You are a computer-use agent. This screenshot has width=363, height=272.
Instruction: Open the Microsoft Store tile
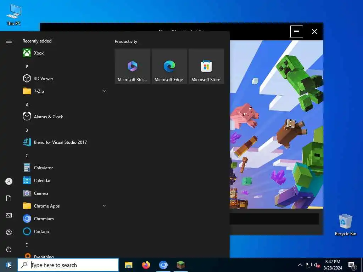click(206, 66)
